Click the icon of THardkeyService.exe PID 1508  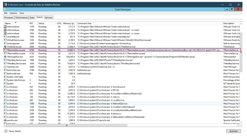(x=5, y=60)
